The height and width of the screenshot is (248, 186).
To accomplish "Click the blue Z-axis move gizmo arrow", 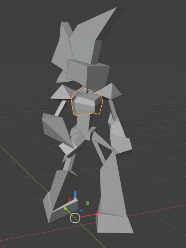I will point(75,192).
